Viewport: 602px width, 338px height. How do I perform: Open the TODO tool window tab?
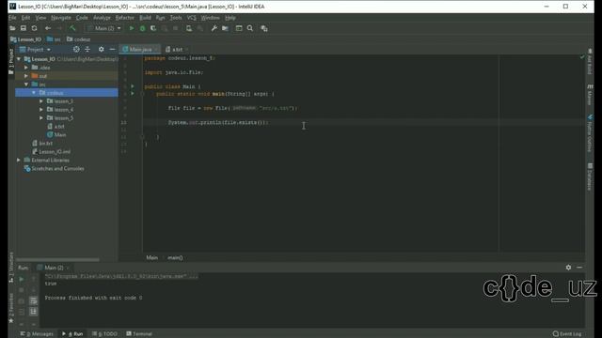pos(104,334)
